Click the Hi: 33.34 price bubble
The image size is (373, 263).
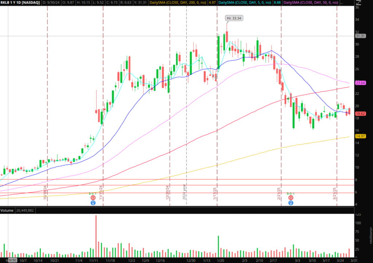(234, 18)
